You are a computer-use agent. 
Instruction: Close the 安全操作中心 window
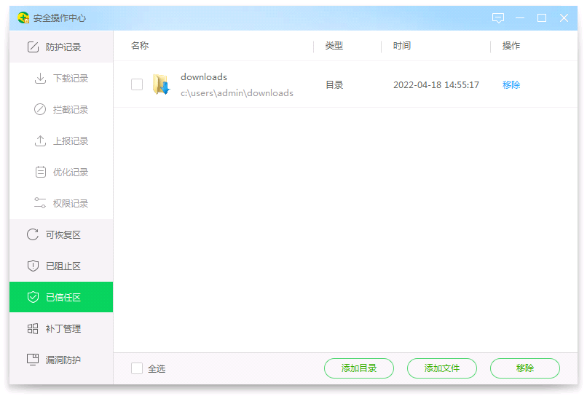click(564, 17)
